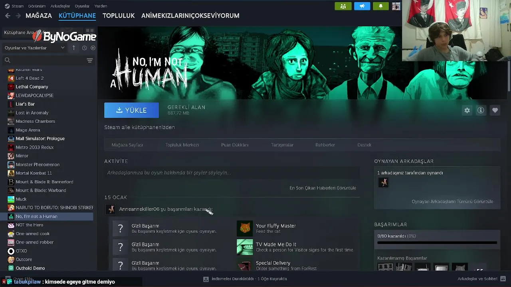Open game info icon

pyautogui.click(x=481, y=110)
